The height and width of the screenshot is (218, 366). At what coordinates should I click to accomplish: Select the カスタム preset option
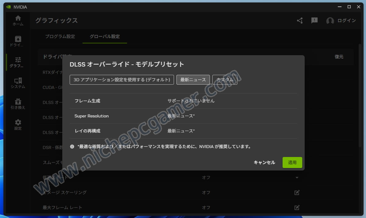(x=225, y=80)
